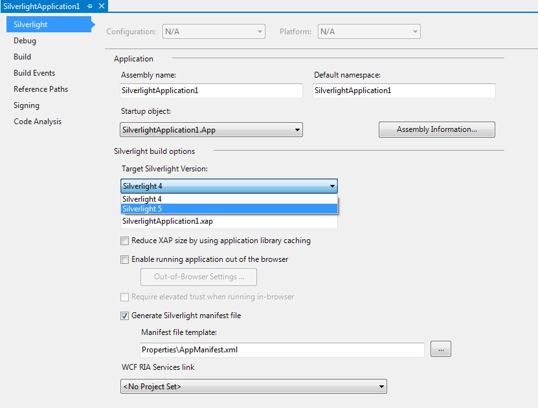Close the SilverlightApplication1 tab
The height and width of the screenshot is (408, 538).
101,6
